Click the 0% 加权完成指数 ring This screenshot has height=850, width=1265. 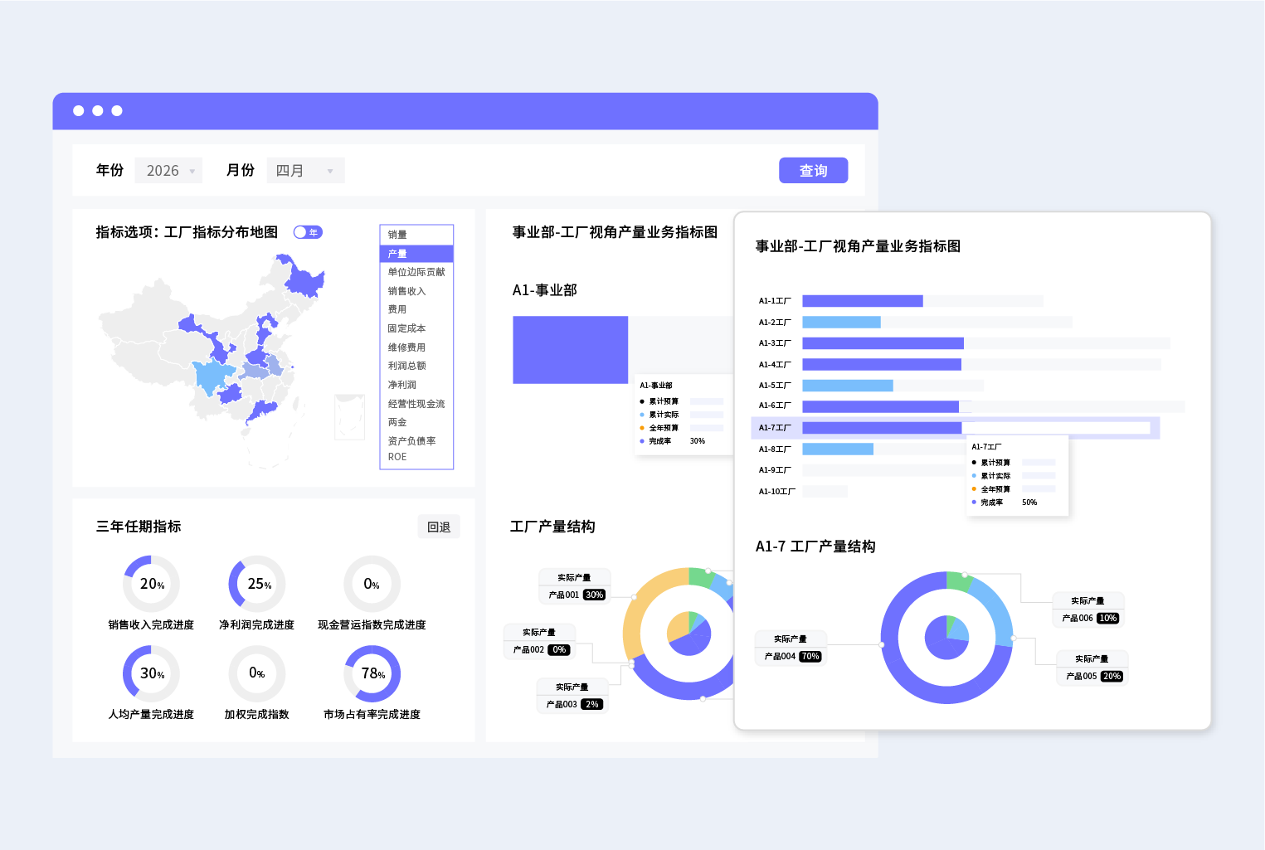pyautogui.click(x=257, y=673)
